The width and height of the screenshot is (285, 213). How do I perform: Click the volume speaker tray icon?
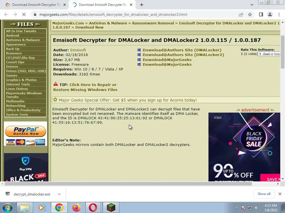[257, 208]
